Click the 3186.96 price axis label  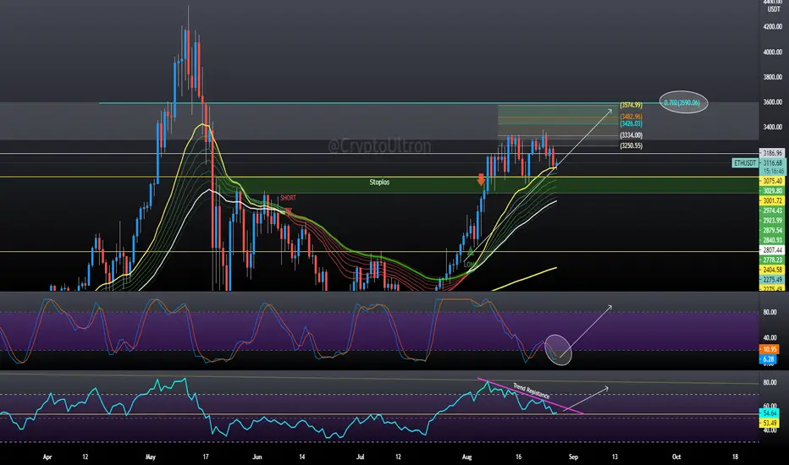point(772,153)
